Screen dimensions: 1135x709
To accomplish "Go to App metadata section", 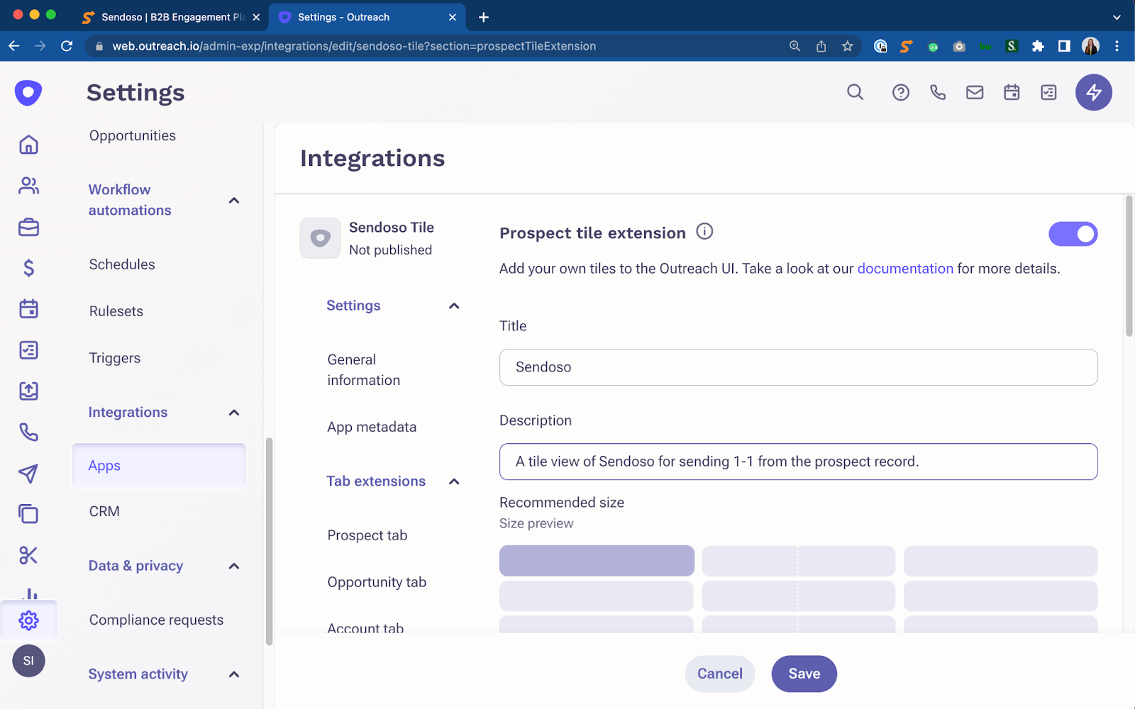I will 372,427.
